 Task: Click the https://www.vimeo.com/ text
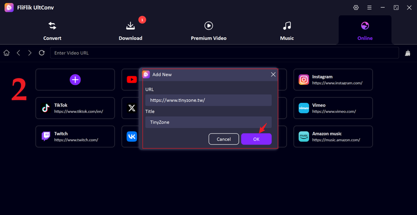pyautogui.click(x=334, y=111)
